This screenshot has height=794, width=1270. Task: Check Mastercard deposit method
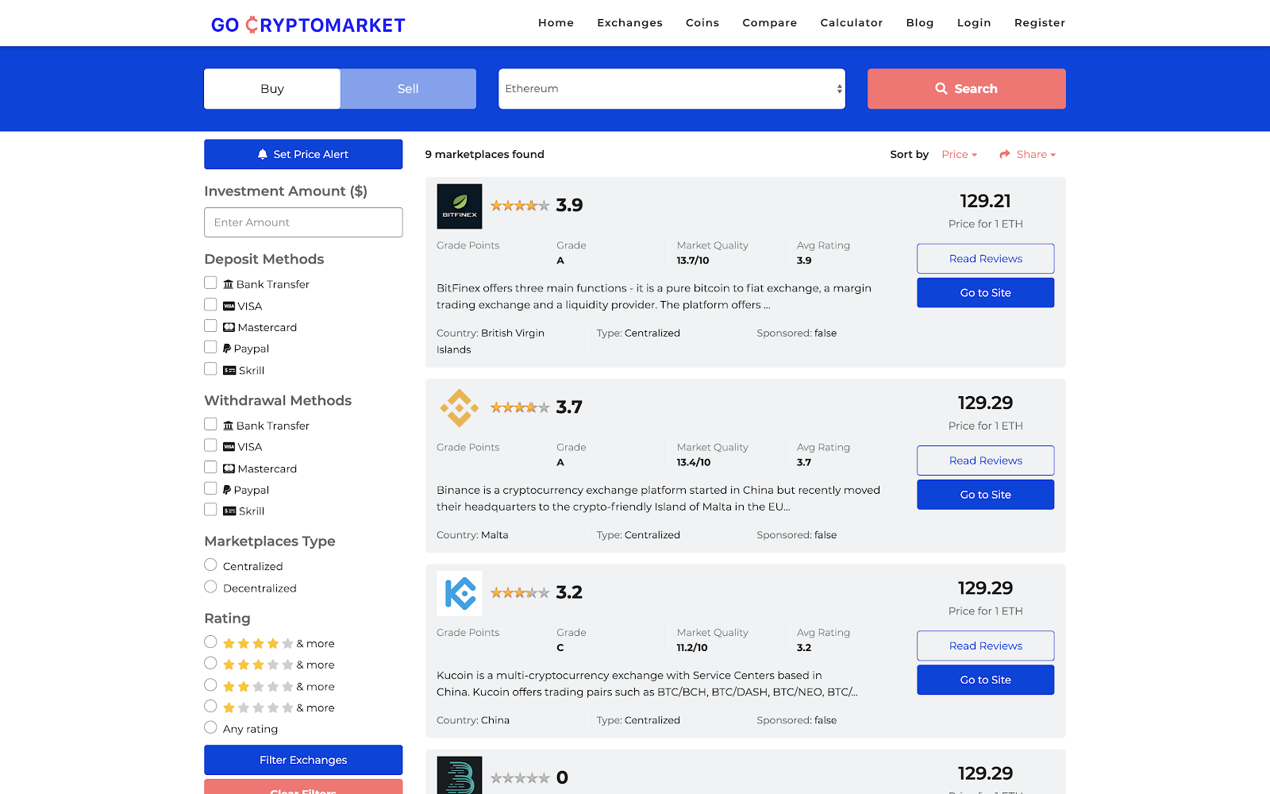coord(210,326)
